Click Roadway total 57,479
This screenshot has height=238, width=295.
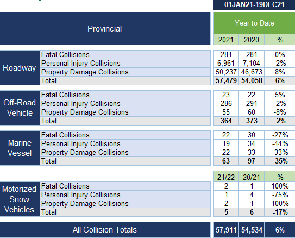(x=226, y=81)
